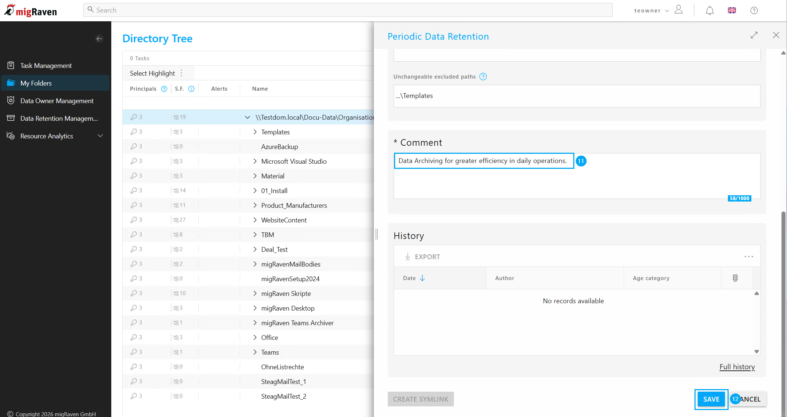The image size is (787, 417).
Task: Click S.F. column info icon
Action: pyautogui.click(x=191, y=89)
